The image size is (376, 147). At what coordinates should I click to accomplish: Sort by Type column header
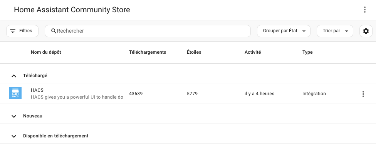[x=307, y=52]
